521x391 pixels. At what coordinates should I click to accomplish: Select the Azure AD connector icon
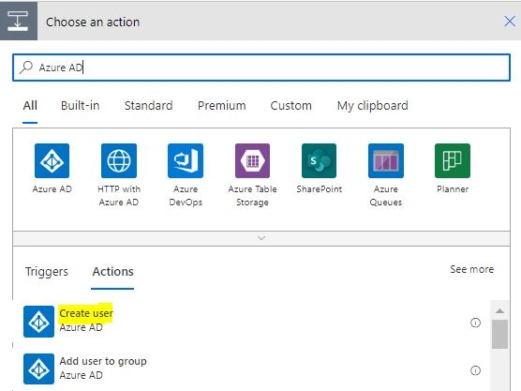(52, 160)
